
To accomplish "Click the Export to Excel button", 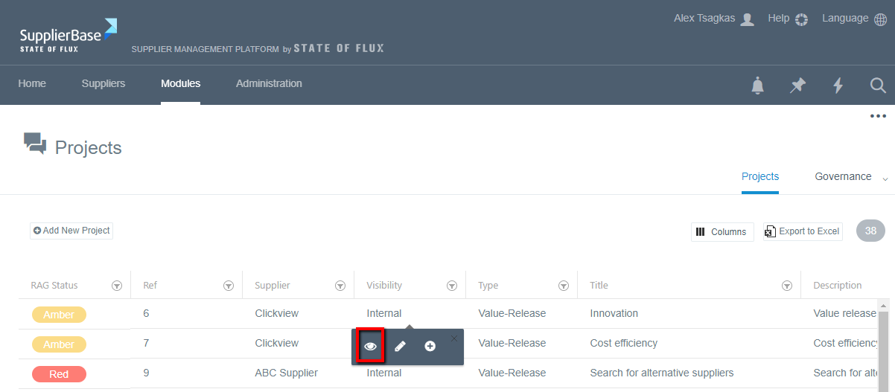I will point(802,231).
